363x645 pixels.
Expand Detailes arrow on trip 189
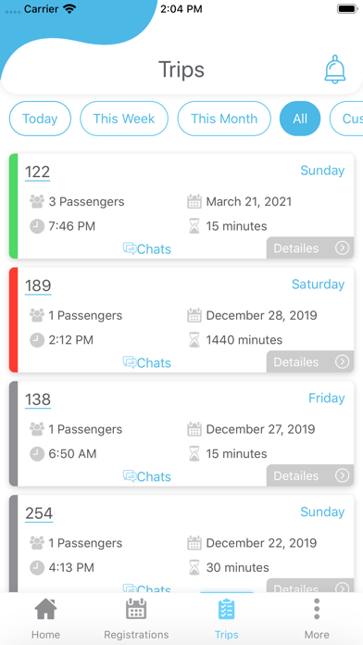(x=342, y=362)
